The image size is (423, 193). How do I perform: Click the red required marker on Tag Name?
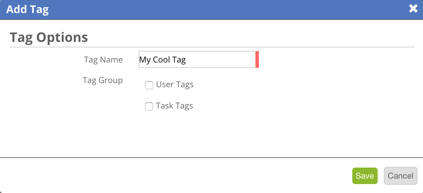(x=257, y=60)
